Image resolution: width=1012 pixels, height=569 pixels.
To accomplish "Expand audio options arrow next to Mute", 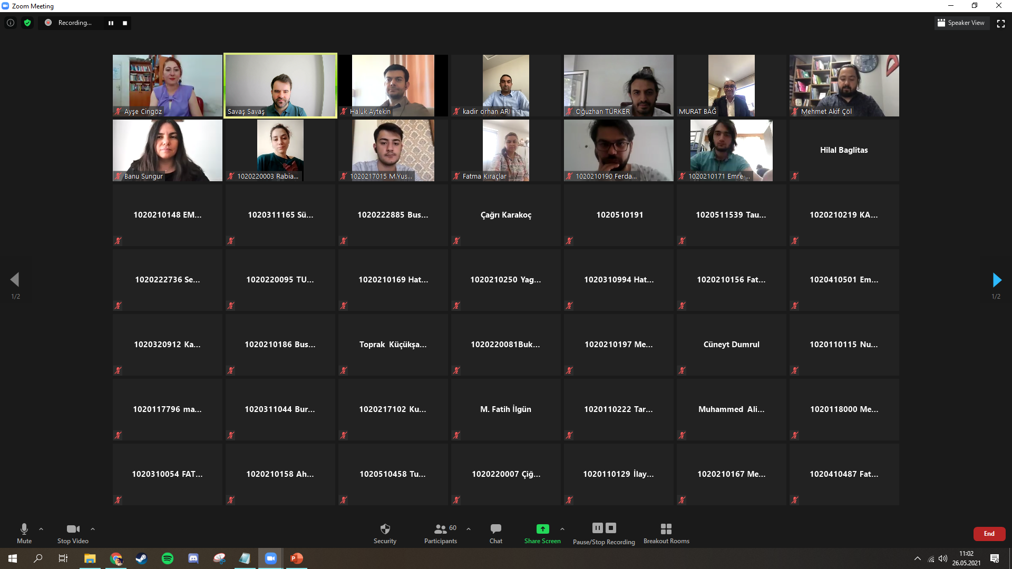I will click(x=41, y=529).
